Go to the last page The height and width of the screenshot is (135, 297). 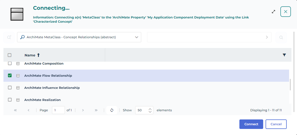pos(96,110)
